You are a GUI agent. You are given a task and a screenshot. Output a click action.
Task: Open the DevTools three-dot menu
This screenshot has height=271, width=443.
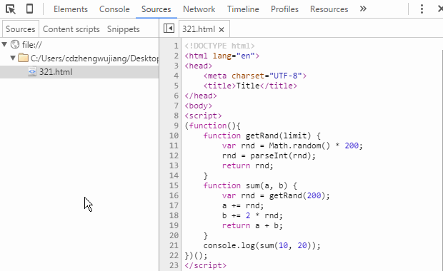click(x=422, y=9)
